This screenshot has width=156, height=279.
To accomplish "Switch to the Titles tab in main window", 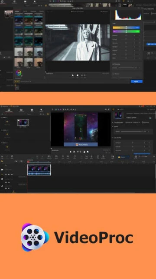I will click(x=32, y=110).
